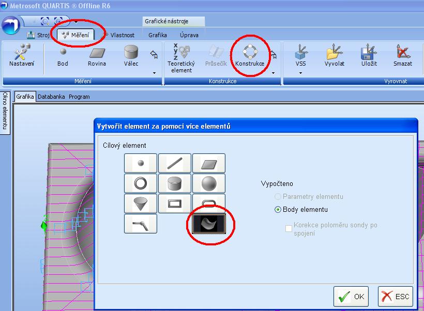This screenshot has height=311, width=424.
Task: Click the pin arrow beside Válec
Action: pos(154,55)
